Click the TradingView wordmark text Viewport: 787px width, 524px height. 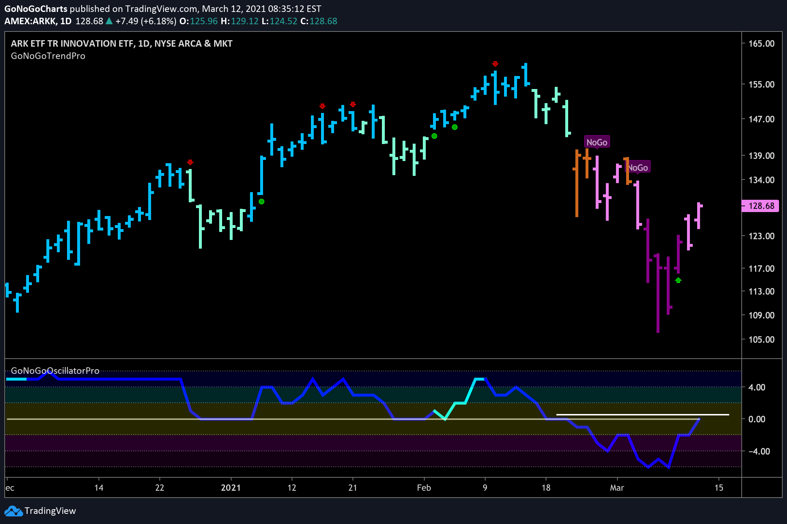click(50, 511)
